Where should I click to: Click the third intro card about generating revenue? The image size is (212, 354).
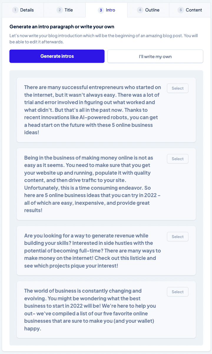(x=92, y=250)
